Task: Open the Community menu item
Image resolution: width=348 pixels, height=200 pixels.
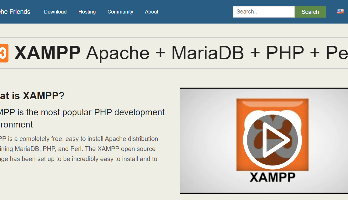Action: coord(120,12)
